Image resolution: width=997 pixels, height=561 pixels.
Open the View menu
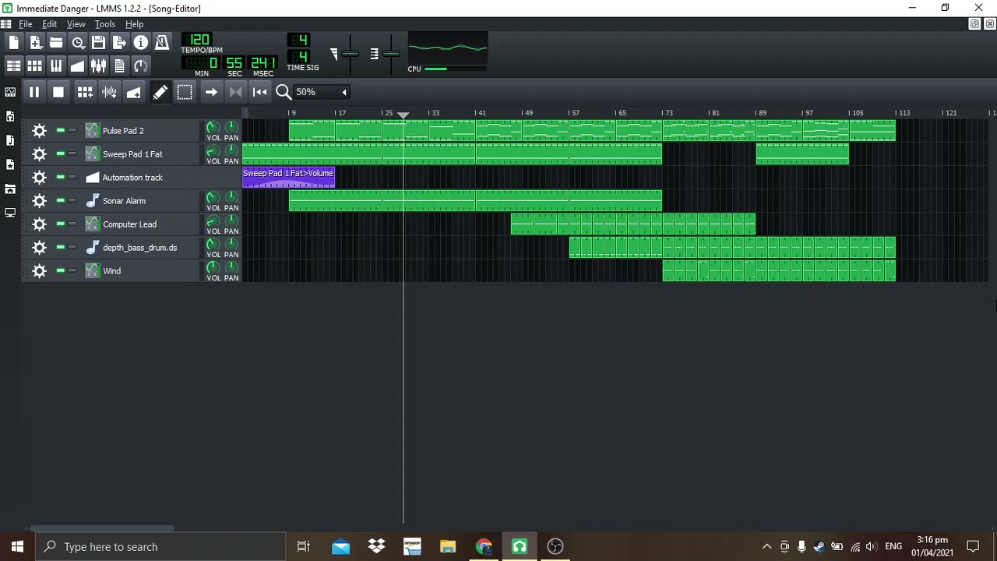coord(76,24)
